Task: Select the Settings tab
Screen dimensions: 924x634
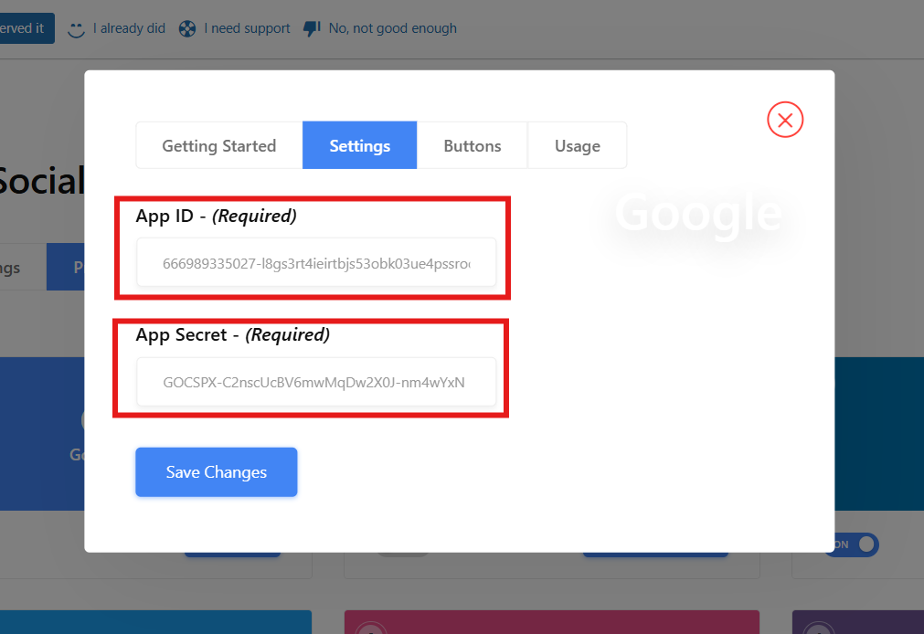Action: [x=360, y=146]
